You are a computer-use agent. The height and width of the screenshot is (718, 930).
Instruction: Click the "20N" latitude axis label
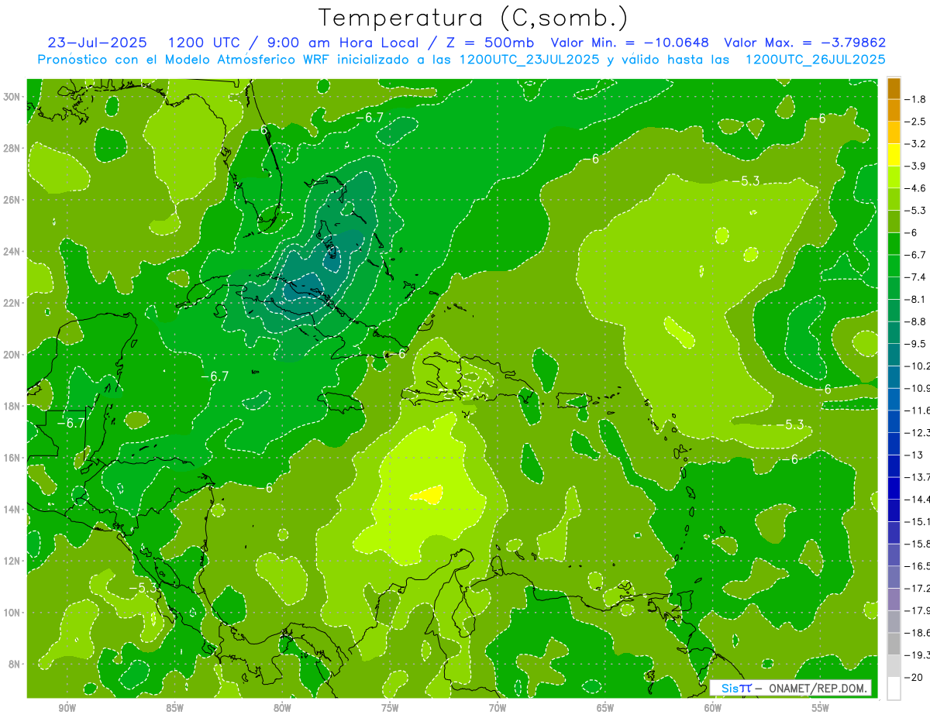12,354
